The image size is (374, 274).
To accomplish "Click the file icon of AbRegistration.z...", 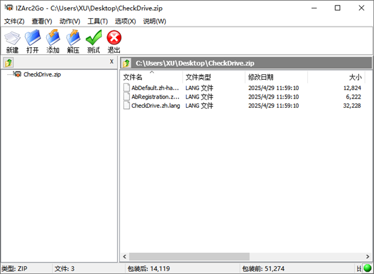I will tap(126, 96).
